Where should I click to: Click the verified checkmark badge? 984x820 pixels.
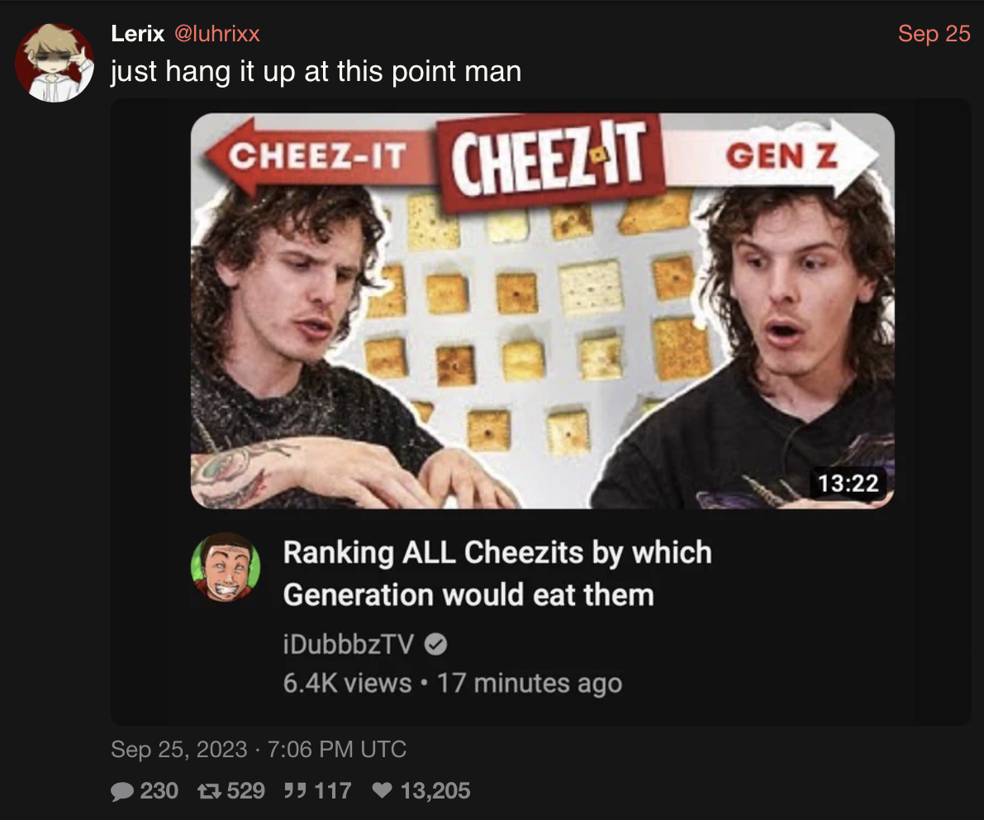(435, 644)
